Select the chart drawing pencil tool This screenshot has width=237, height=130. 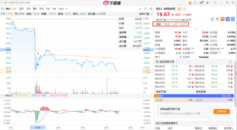point(140,9)
